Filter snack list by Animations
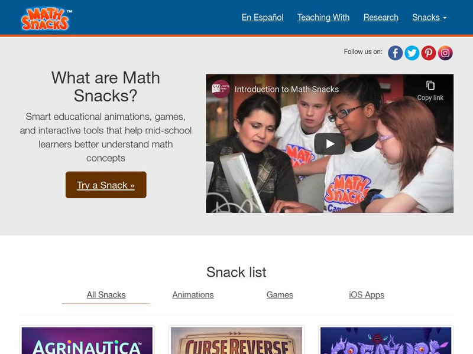 click(x=193, y=294)
